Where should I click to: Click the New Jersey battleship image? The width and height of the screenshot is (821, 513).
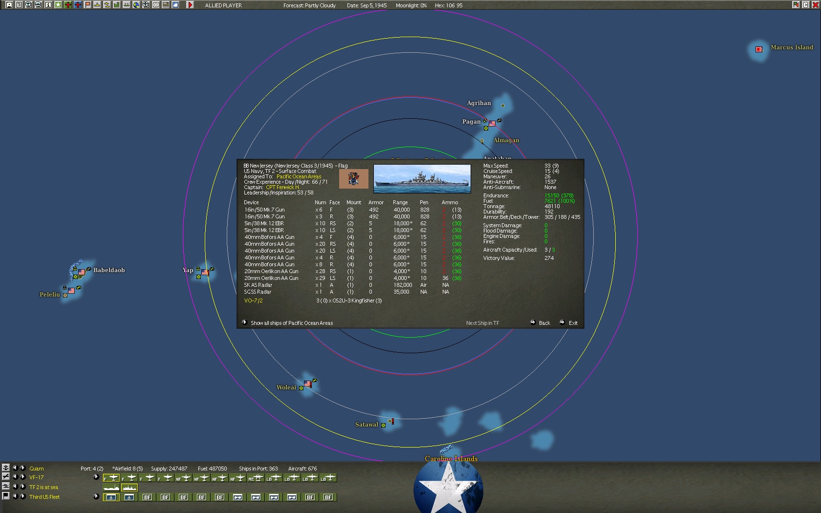[422, 178]
